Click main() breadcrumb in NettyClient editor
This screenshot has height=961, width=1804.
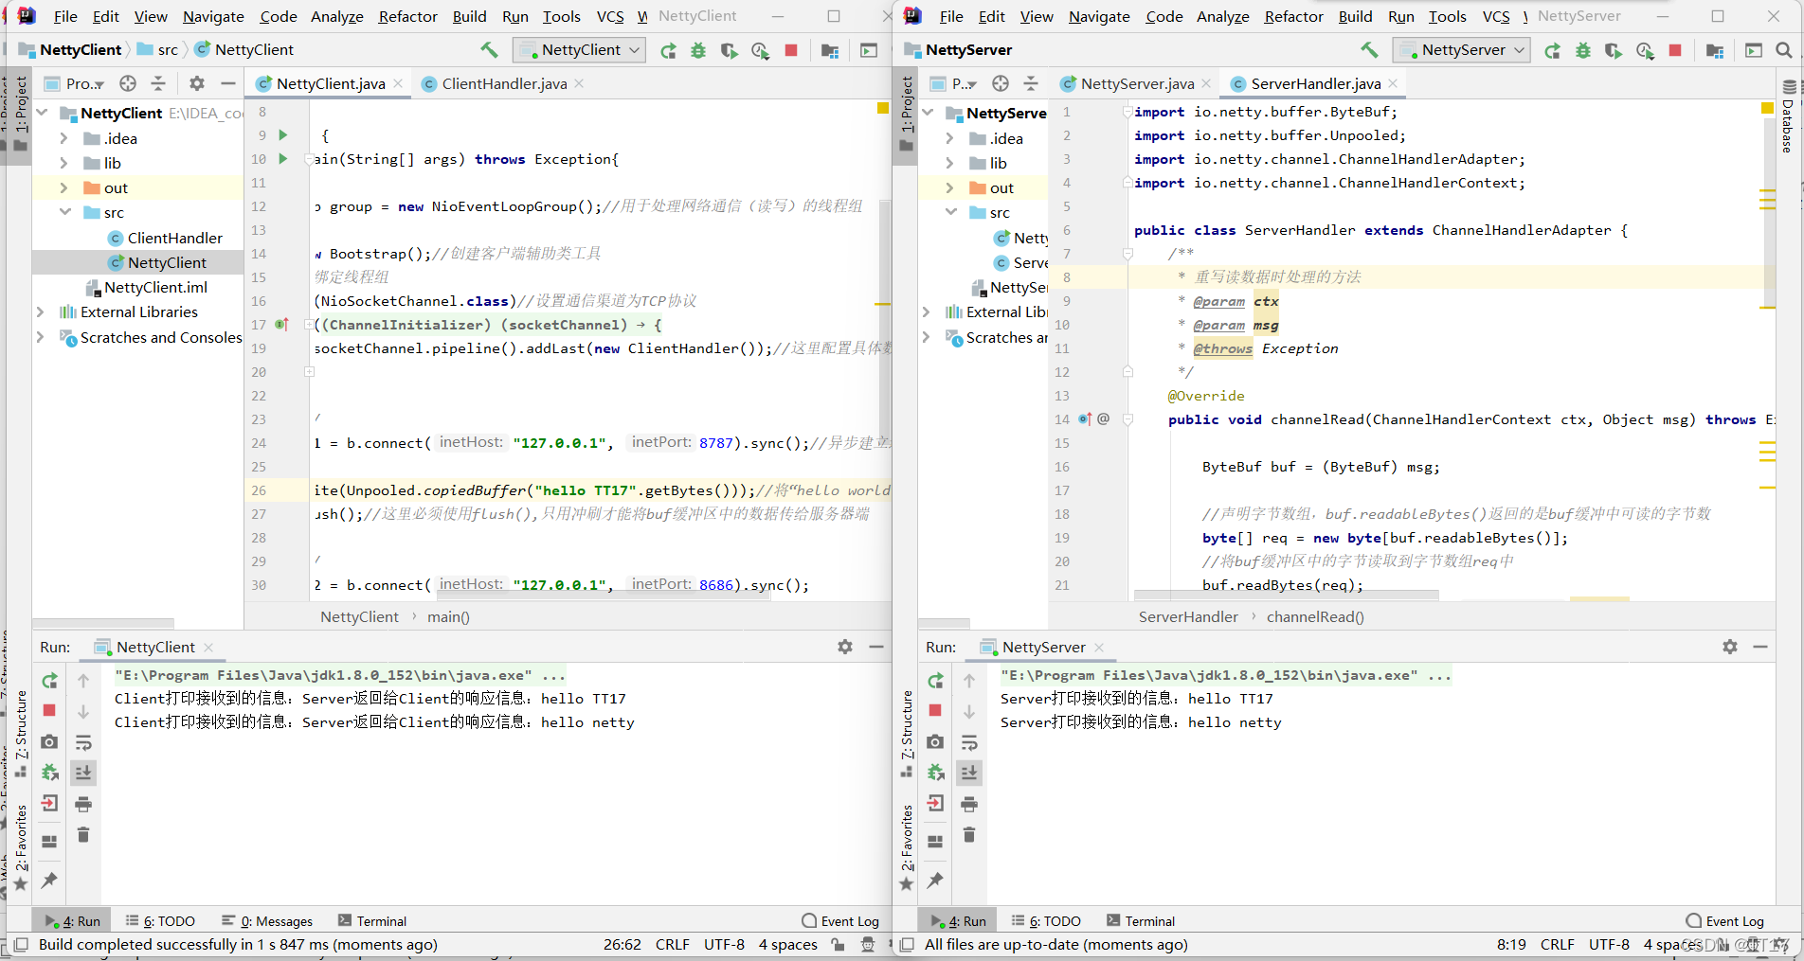(x=448, y=616)
